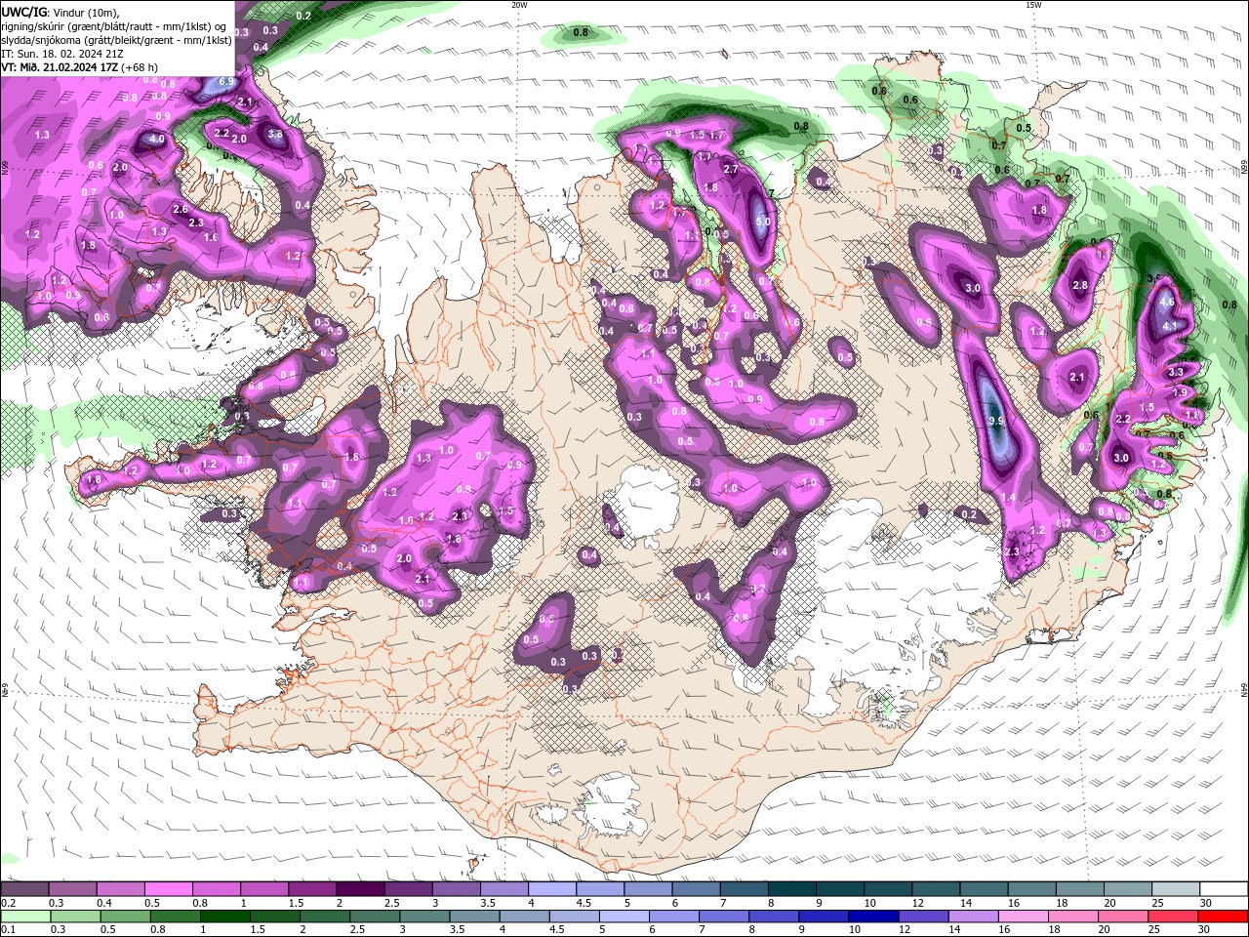
Task: Click the 4.6 value on the east coast
Action: [1166, 303]
